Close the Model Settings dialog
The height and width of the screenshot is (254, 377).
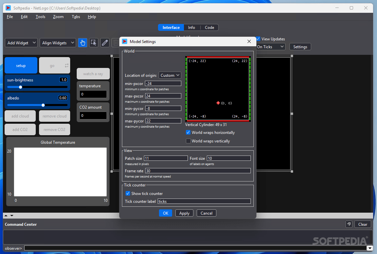pyautogui.click(x=249, y=41)
